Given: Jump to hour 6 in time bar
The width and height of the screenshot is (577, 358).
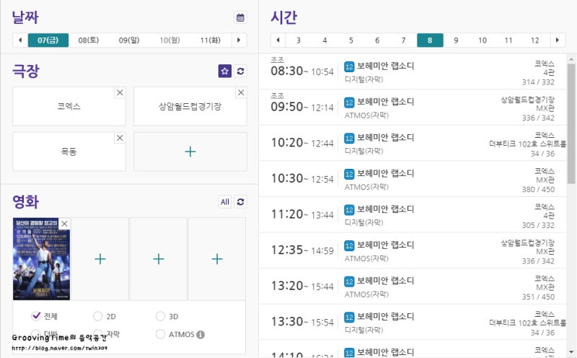Looking at the screenshot, I should click(377, 40).
